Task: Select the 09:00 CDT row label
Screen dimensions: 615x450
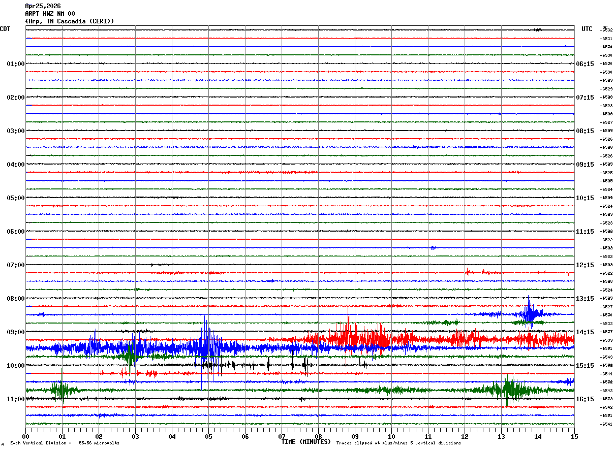Action: point(15,332)
